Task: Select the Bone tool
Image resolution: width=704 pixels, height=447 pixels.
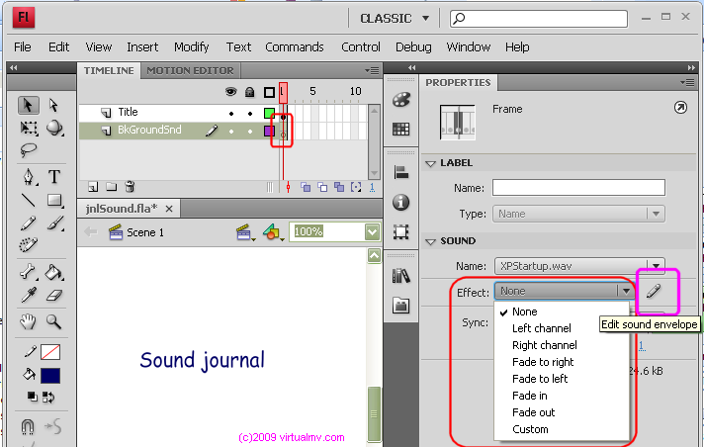Action: [x=29, y=272]
